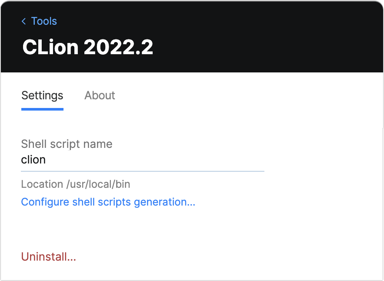Select the Settings tab
Screen dimensions: 384x281
(42, 95)
